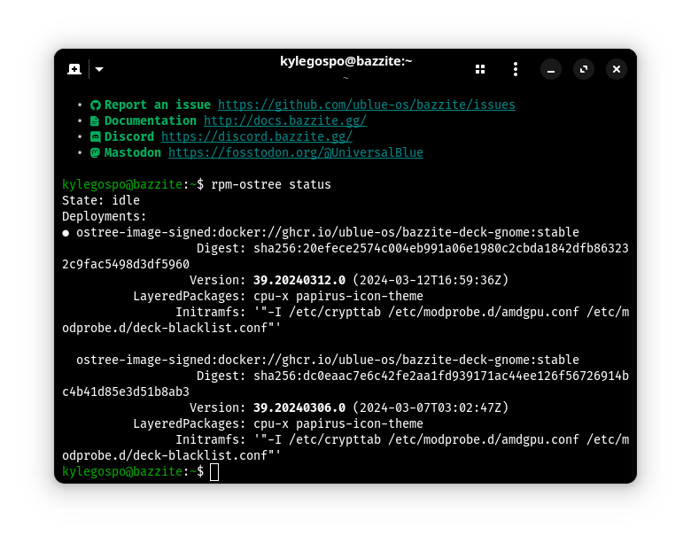Expand the new tab dropdown arrow

[x=99, y=69]
